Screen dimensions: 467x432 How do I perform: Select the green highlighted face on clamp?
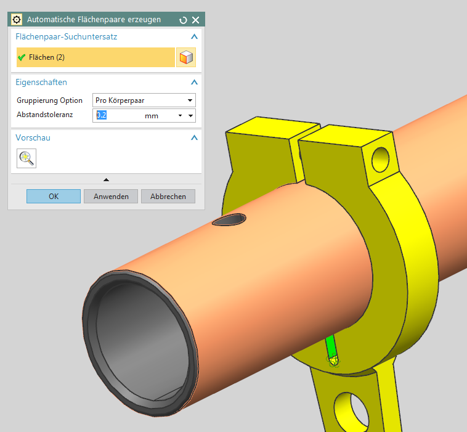click(x=330, y=346)
